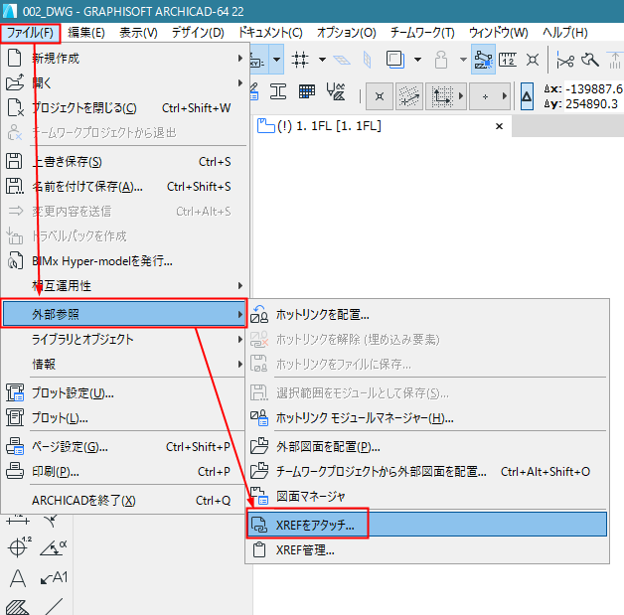
Task: Open the trace reference dropdown arrow
Action: pyautogui.click(x=418, y=60)
